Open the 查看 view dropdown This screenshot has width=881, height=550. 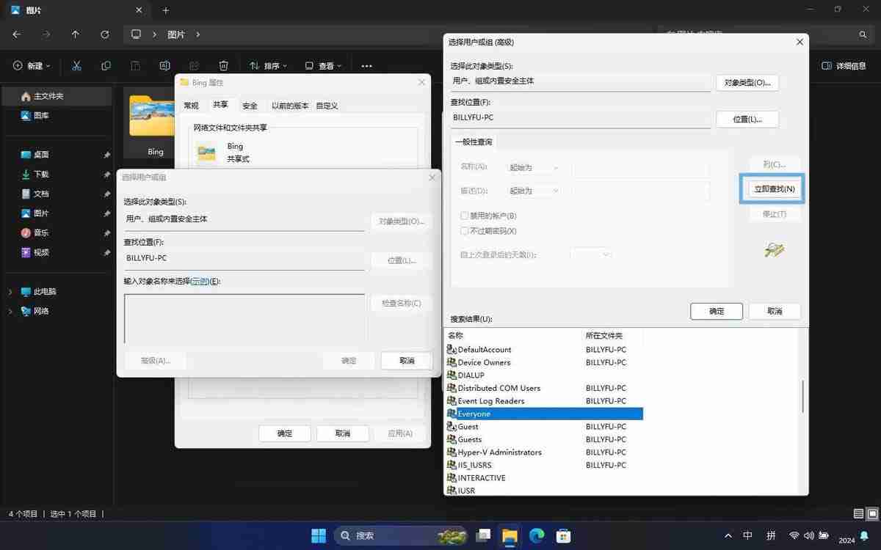click(325, 65)
